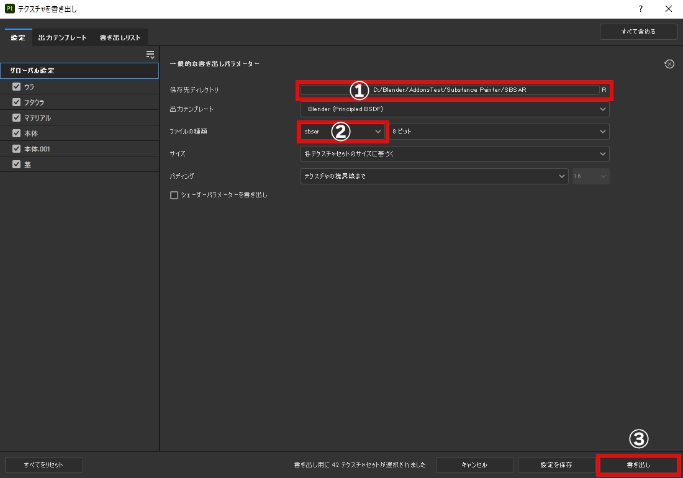Open the 8 ビット bit depth dropdown

[x=497, y=132]
